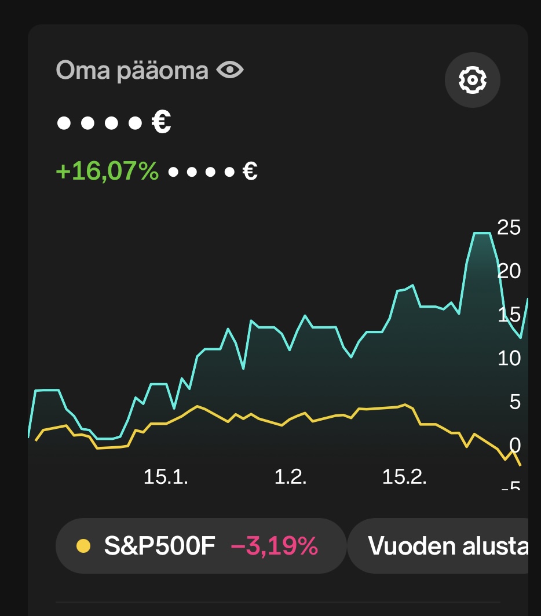Click the yellow dot in S&P500F chip
The image size is (541, 616).
(x=83, y=546)
